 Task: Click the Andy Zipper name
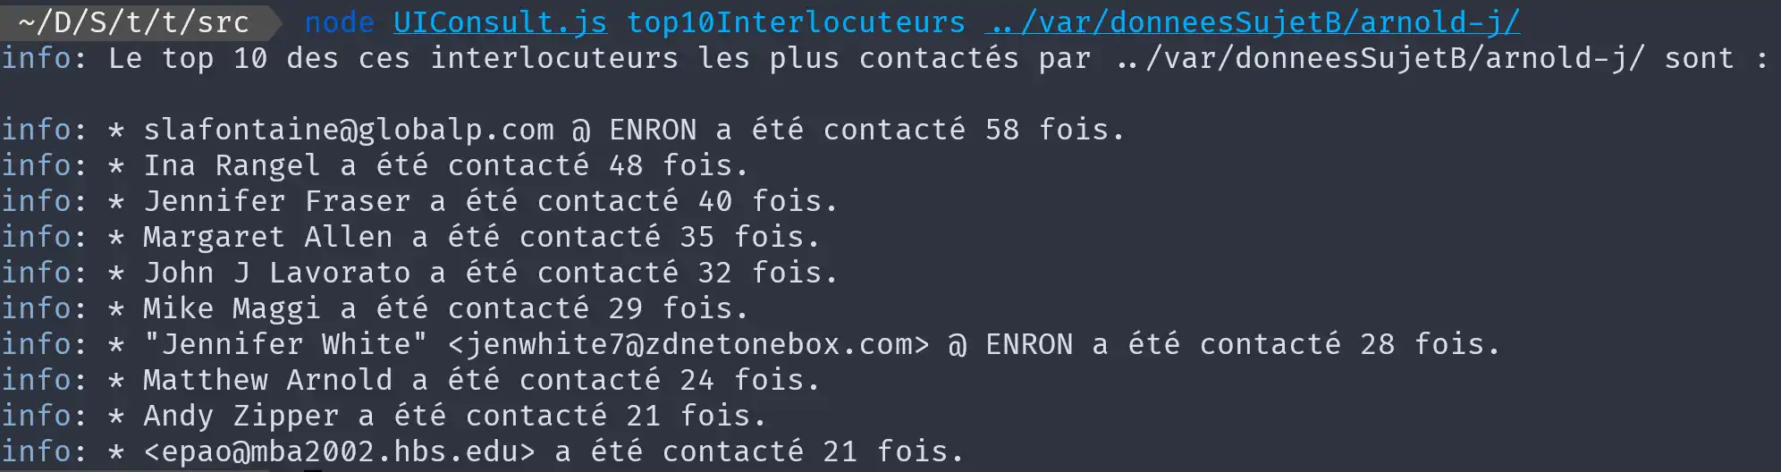click(x=241, y=417)
